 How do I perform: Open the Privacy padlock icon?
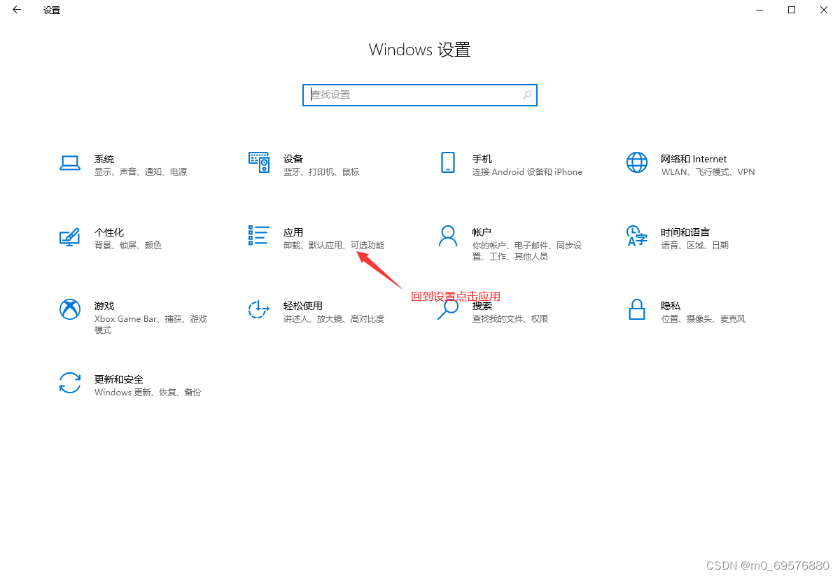click(x=637, y=309)
